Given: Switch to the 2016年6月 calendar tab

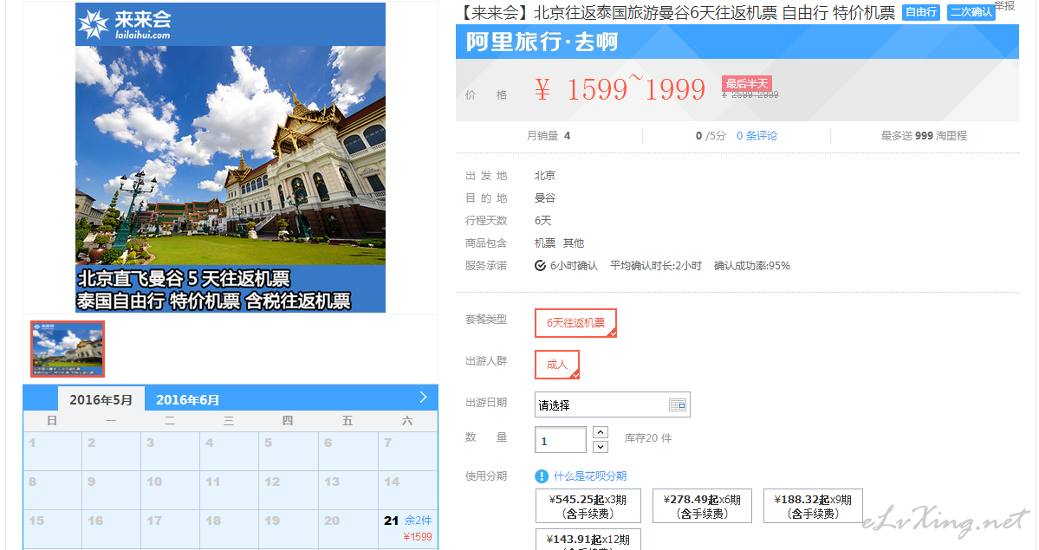Looking at the screenshot, I should point(187,399).
